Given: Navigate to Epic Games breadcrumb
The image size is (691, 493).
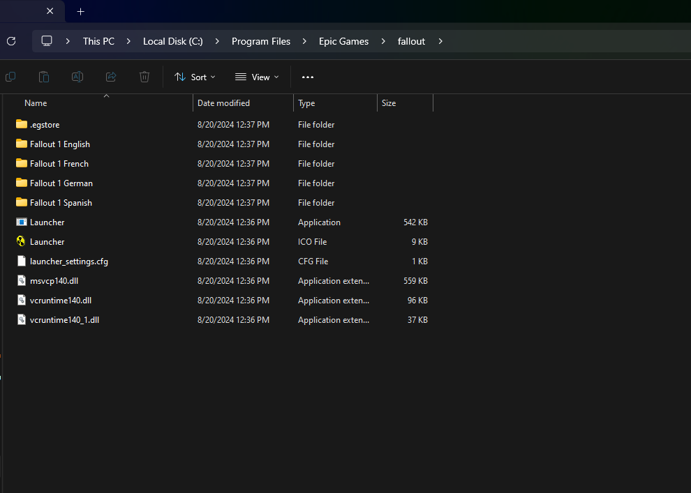Looking at the screenshot, I should (343, 41).
